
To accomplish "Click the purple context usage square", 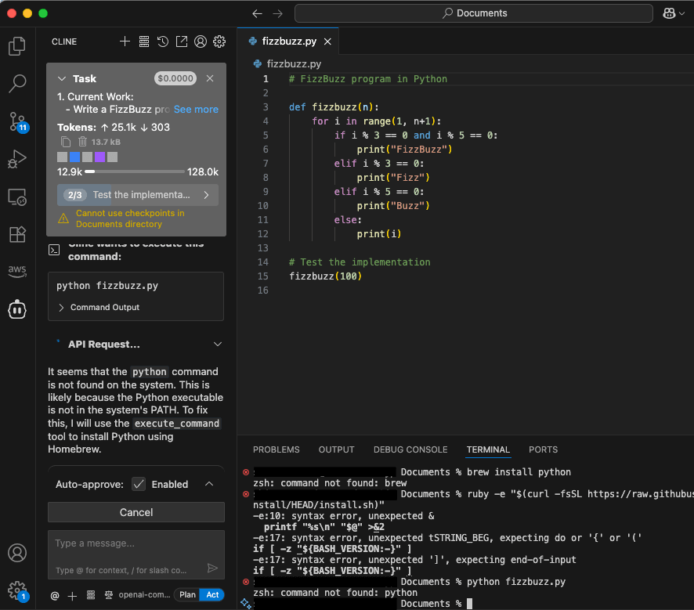I will pyautogui.click(x=99, y=157).
